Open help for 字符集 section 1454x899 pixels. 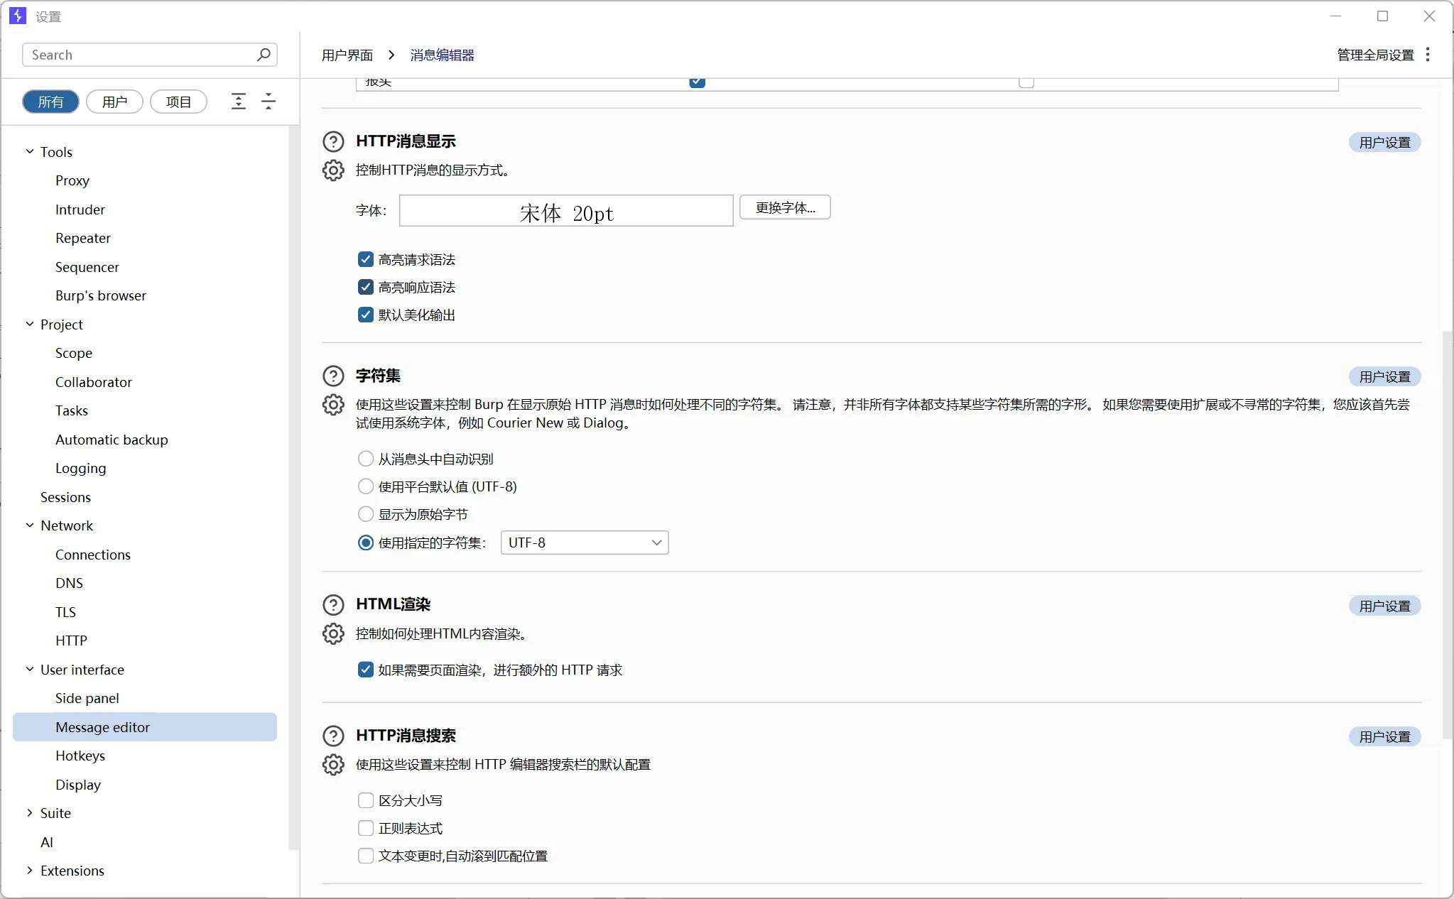(333, 376)
